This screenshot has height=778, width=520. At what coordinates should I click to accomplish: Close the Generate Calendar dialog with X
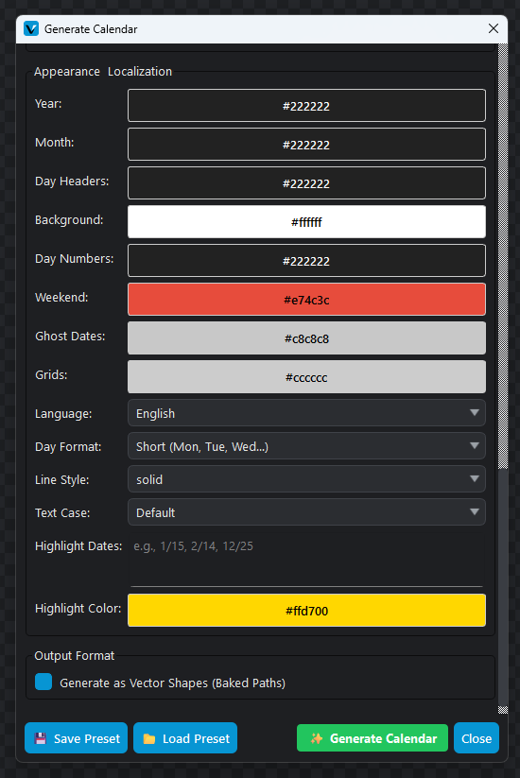pos(494,28)
